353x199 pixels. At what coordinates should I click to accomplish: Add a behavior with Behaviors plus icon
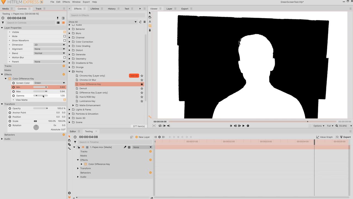[x=64, y=135]
